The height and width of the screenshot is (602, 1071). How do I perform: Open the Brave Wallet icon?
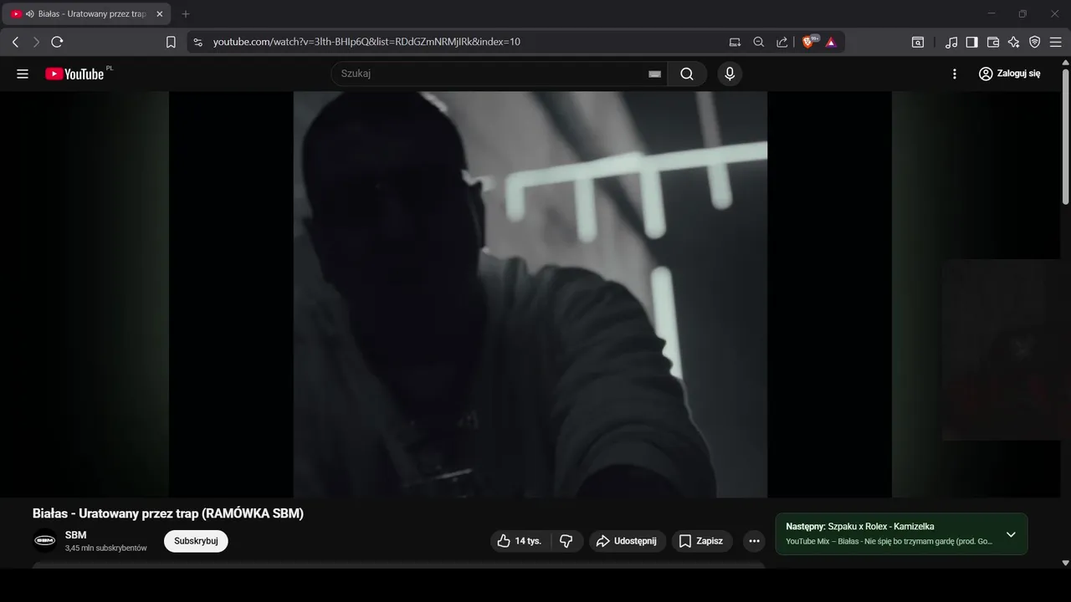tap(993, 42)
